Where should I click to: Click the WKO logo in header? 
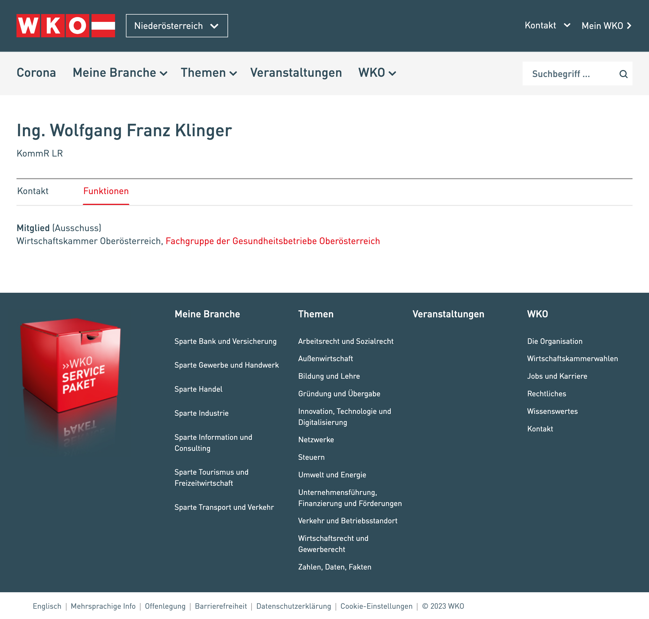click(66, 25)
